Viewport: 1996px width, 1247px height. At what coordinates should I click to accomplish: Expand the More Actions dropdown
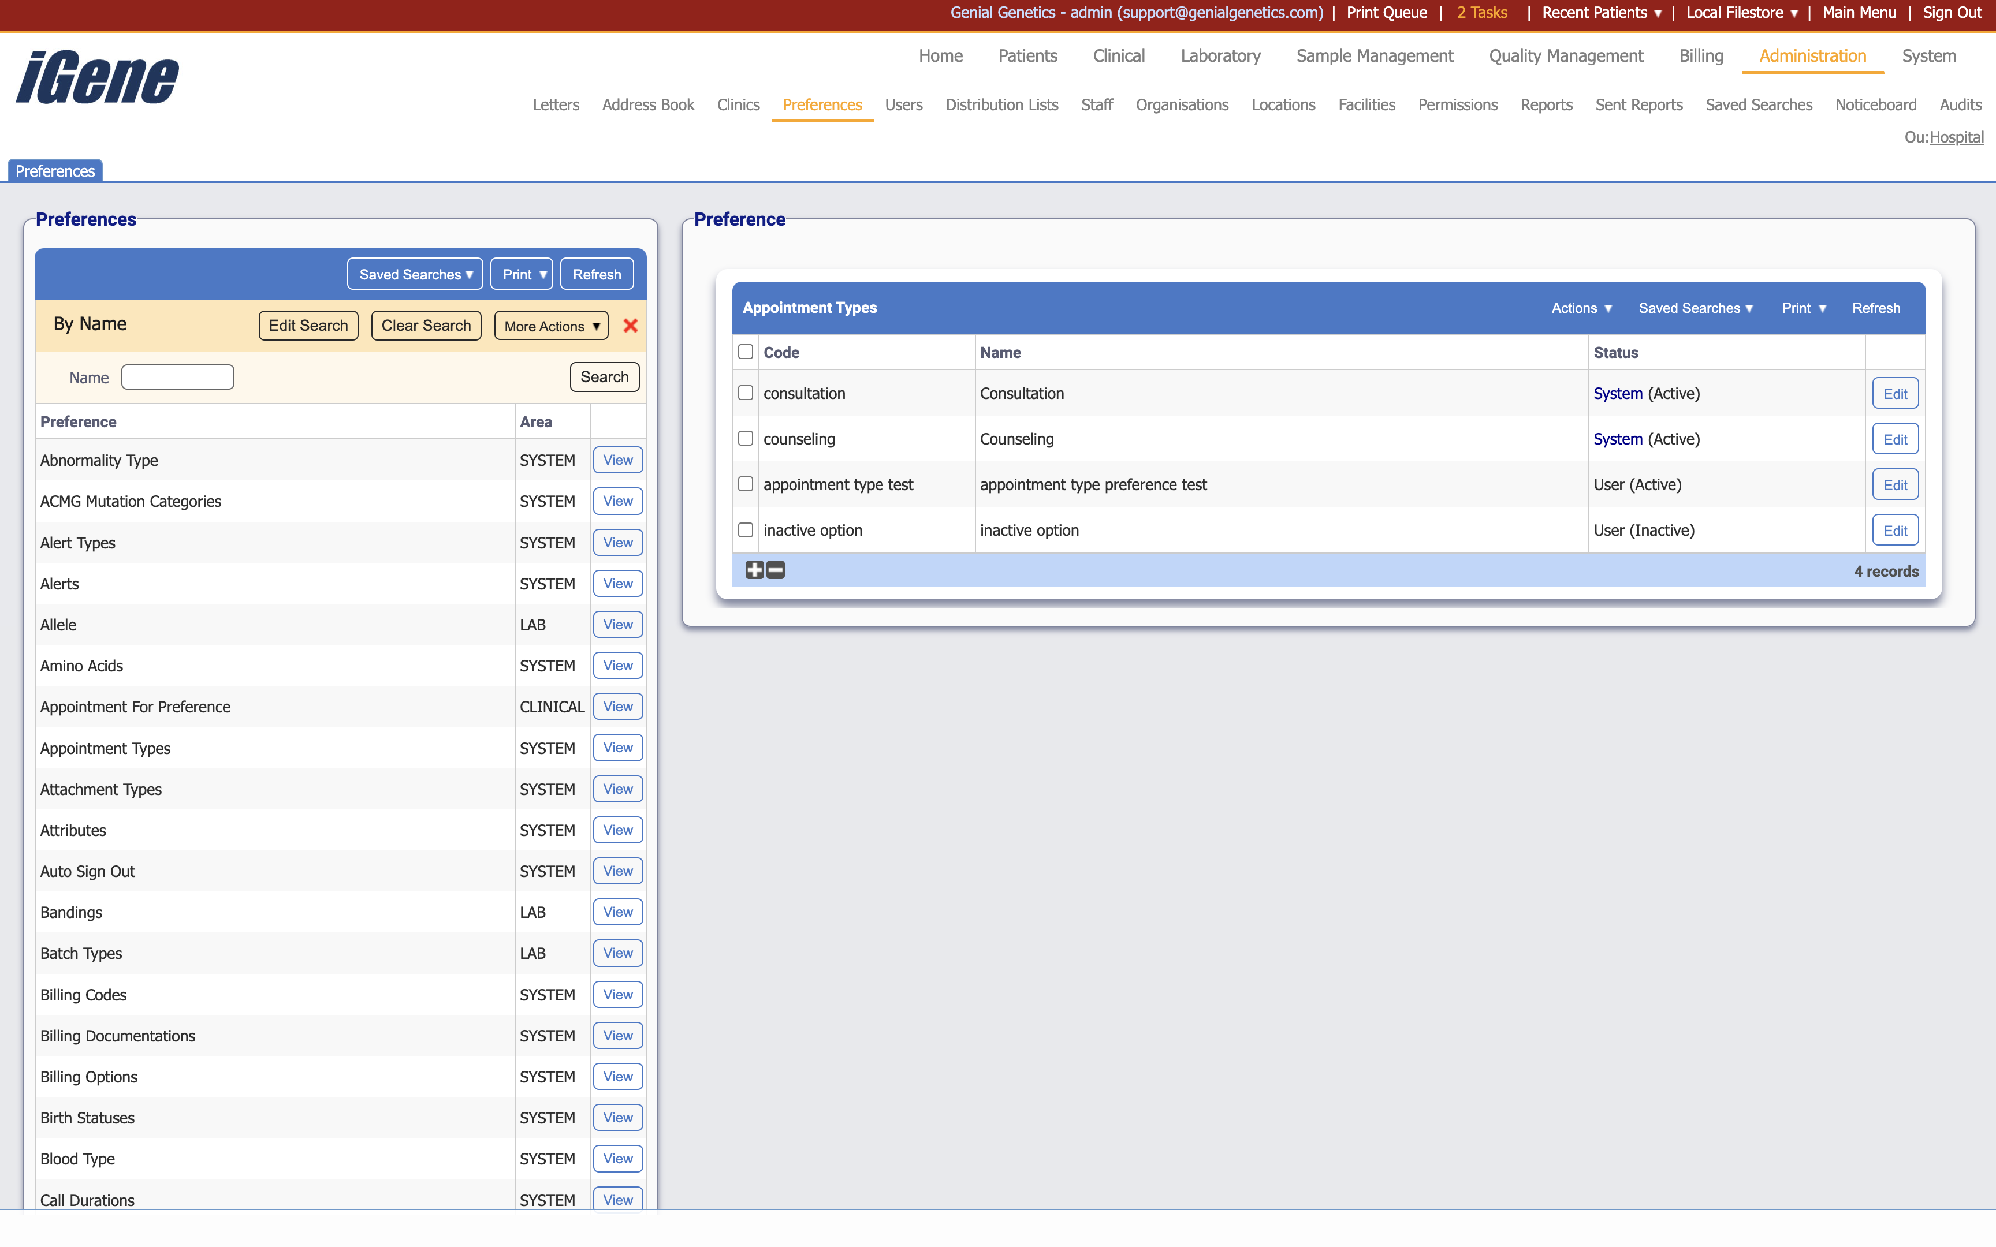(551, 326)
